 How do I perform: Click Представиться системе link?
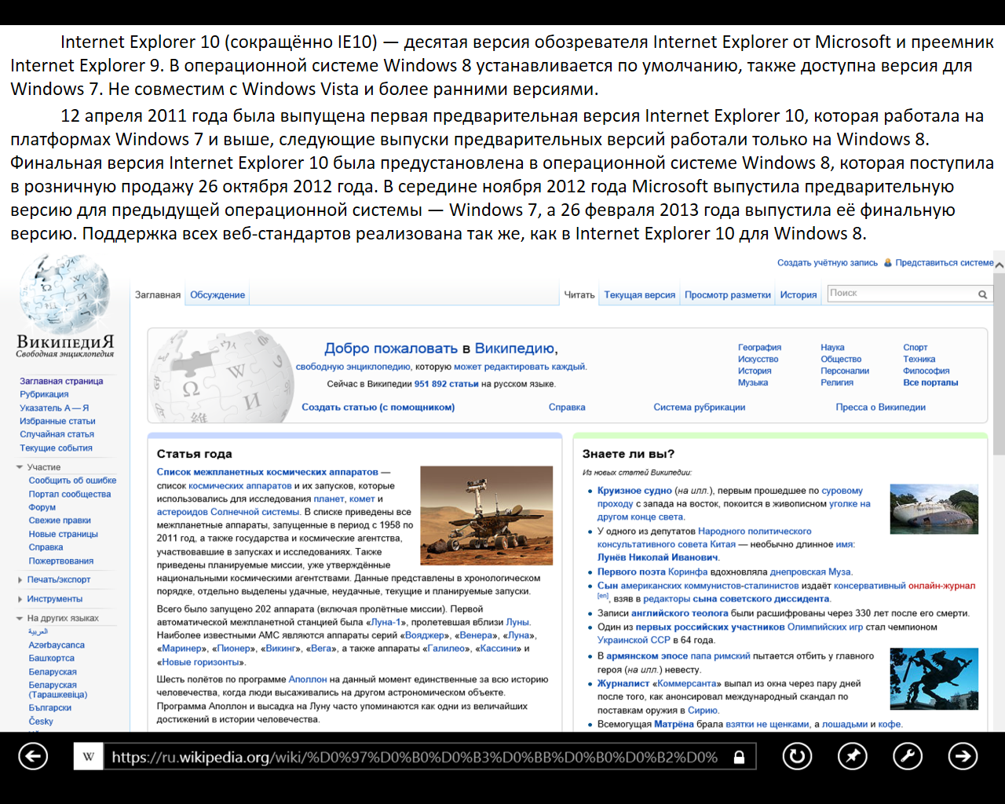click(x=945, y=263)
